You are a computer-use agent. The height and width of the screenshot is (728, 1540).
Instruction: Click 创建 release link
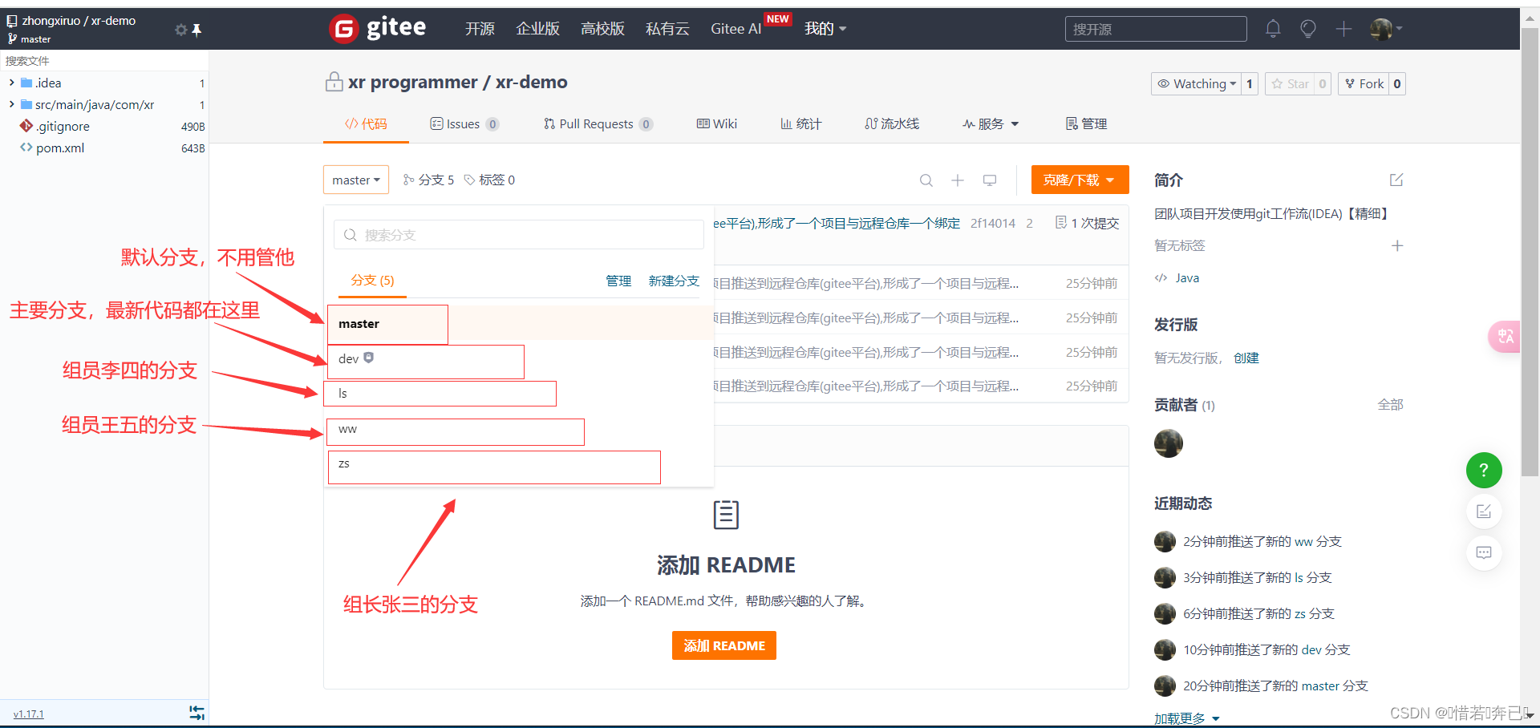pyautogui.click(x=1246, y=358)
